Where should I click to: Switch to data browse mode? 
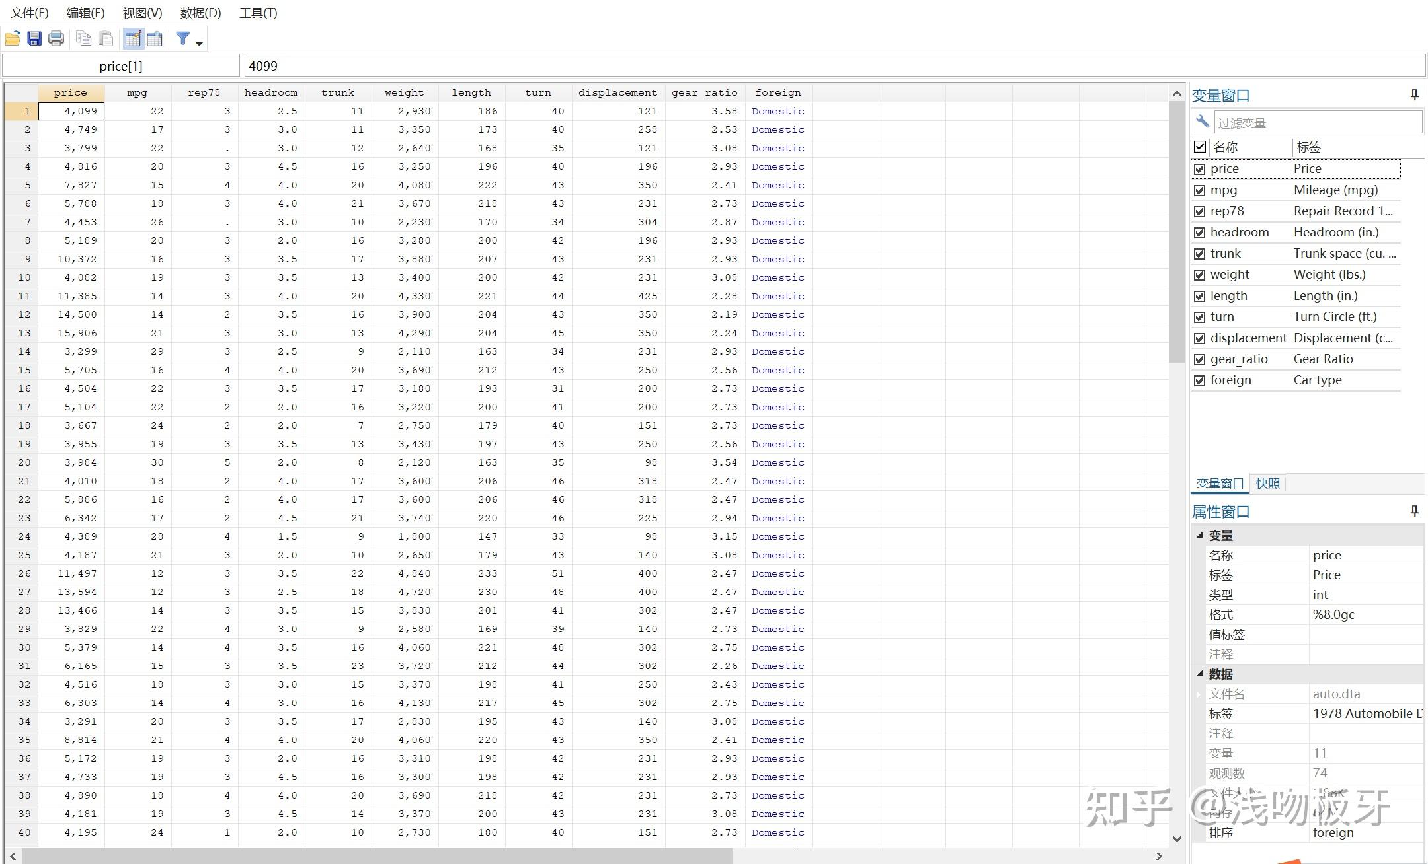[x=154, y=38]
